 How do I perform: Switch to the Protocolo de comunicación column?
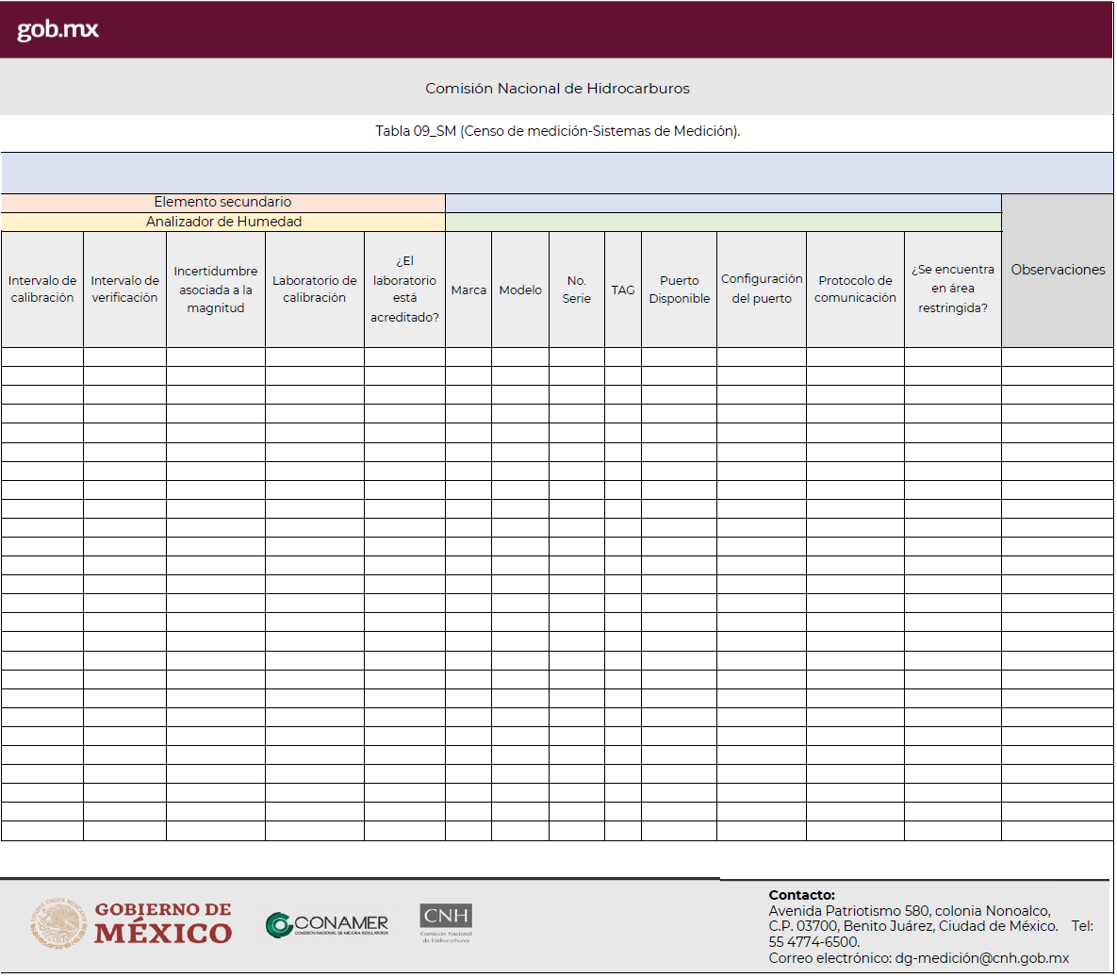point(854,290)
